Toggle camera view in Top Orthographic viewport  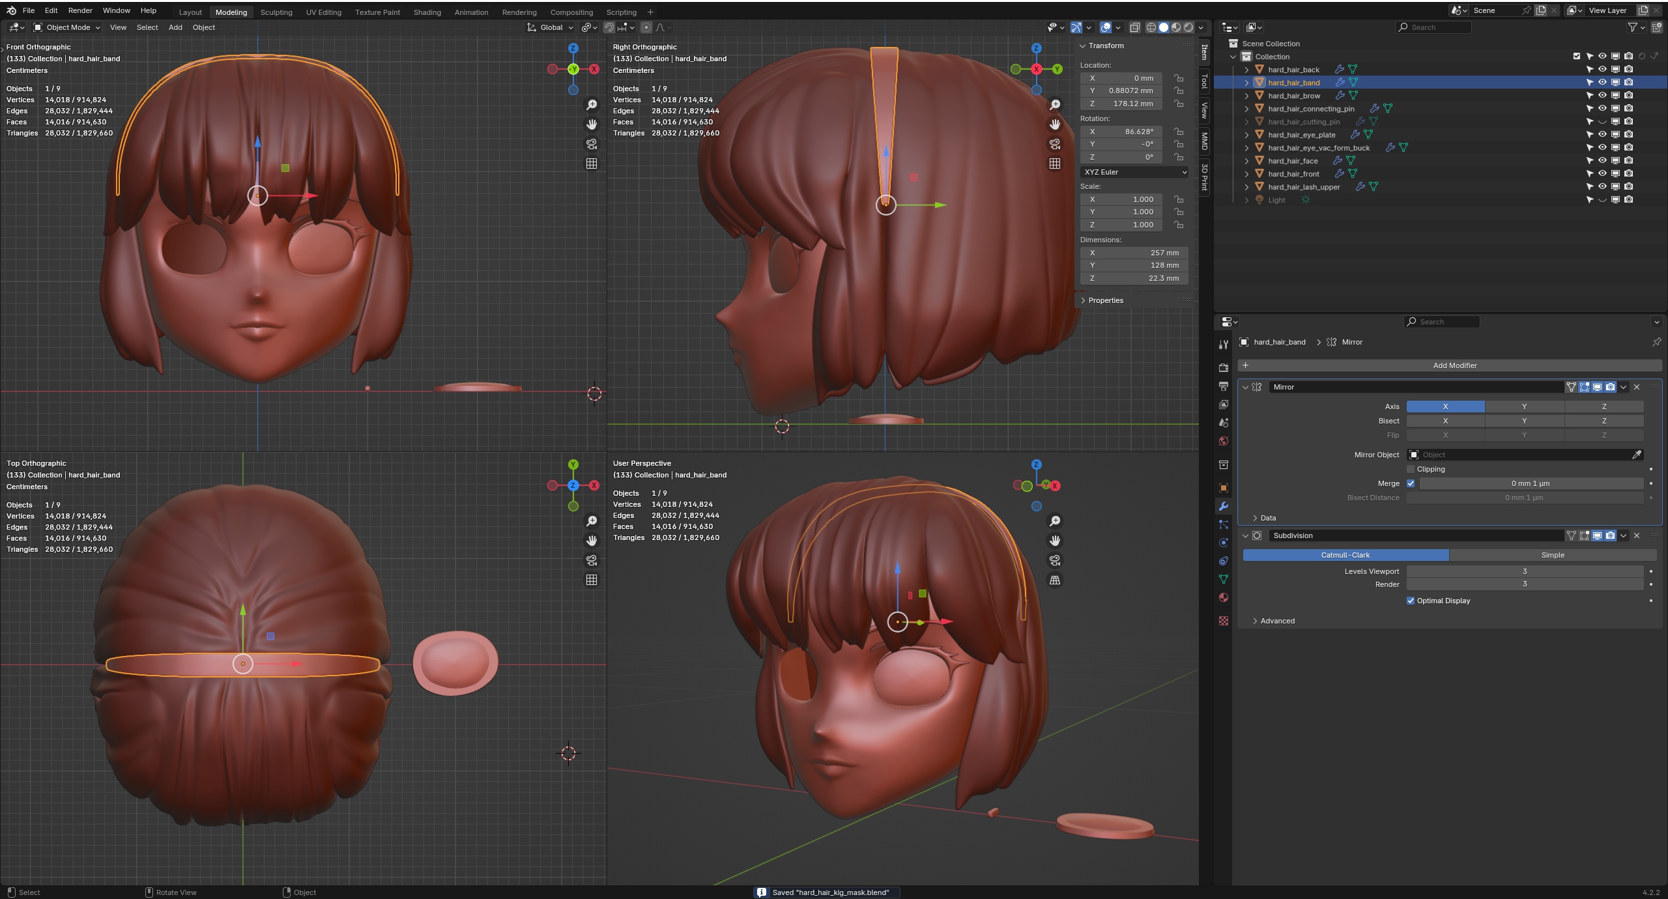coord(592,560)
